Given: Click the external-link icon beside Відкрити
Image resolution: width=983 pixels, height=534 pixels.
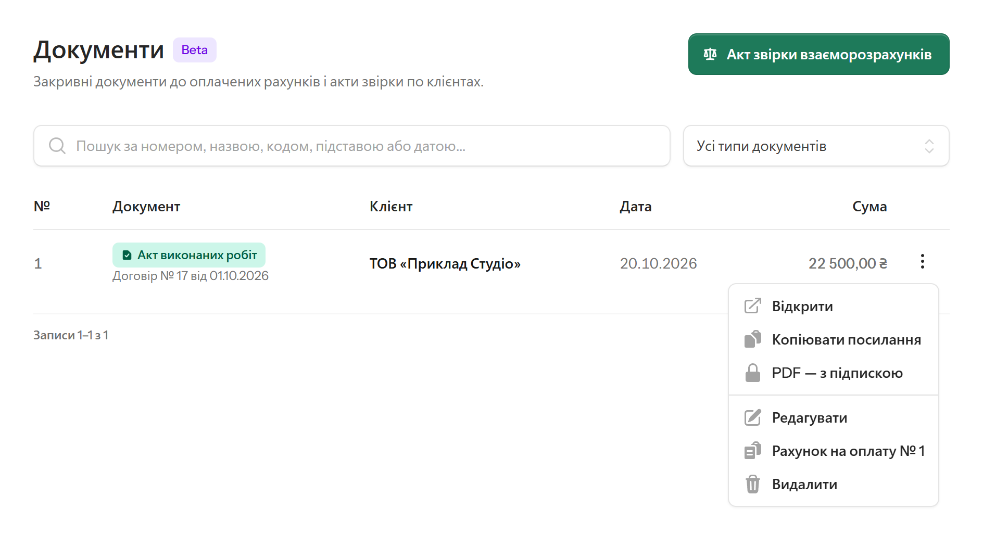Looking at the screenshot, I should [x=753, y=306].
